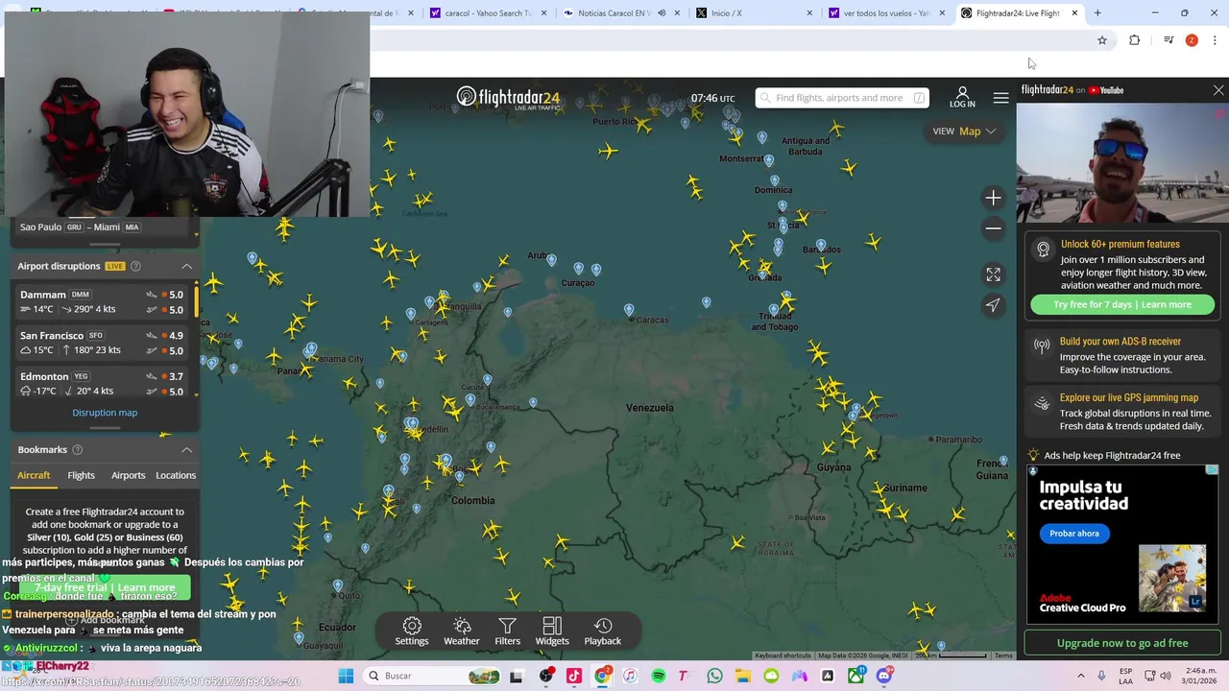This screenshot has width=1229, height=691.
Task: Open the Weather layer tool
Action: pos(461,631)
